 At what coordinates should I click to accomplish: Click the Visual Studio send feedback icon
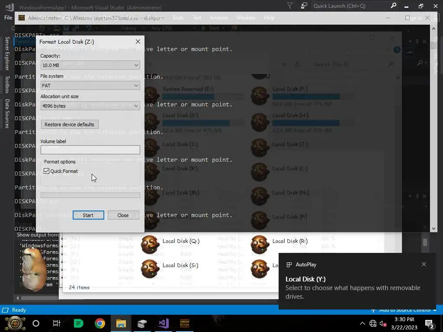pyautogui.click(x=304, y=6)
